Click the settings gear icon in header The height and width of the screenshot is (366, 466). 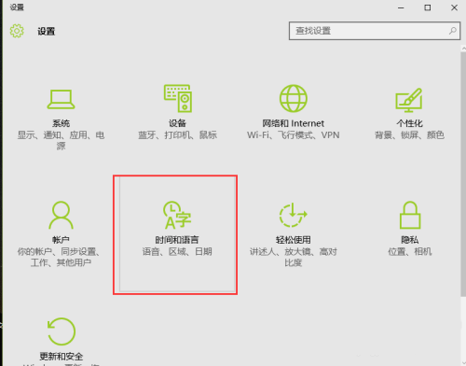pos(17,31)
